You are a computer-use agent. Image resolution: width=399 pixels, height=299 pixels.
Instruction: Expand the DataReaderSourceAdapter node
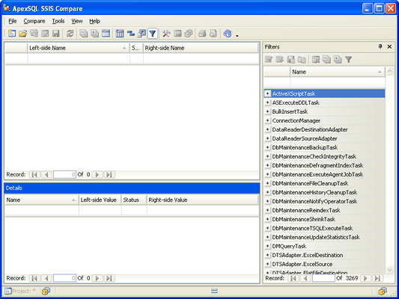tap(267, 138)
